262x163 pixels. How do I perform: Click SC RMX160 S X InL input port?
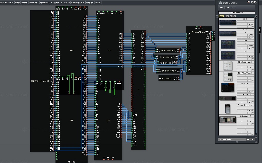(x=157, y=70)
